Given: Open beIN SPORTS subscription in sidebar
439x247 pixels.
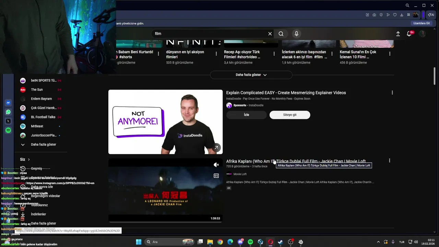Looking at the screenshot, I should click(40, 81).
